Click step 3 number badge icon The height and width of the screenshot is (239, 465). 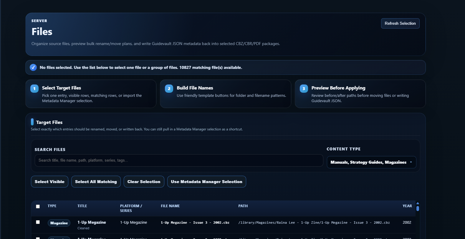click(304, 89)
